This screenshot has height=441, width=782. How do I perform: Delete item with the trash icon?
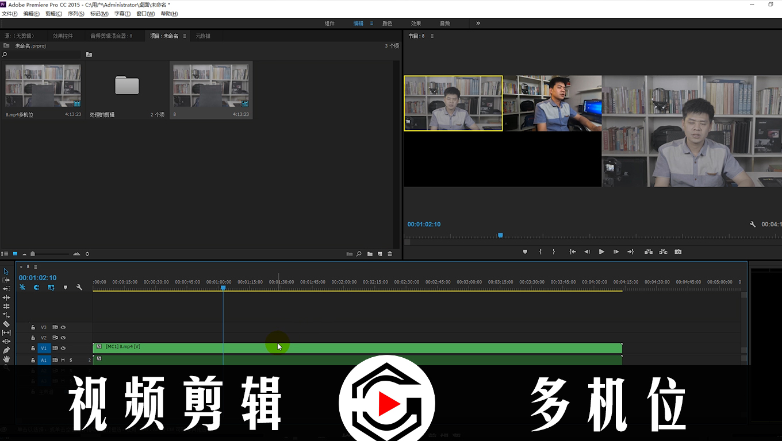[390, 254]
